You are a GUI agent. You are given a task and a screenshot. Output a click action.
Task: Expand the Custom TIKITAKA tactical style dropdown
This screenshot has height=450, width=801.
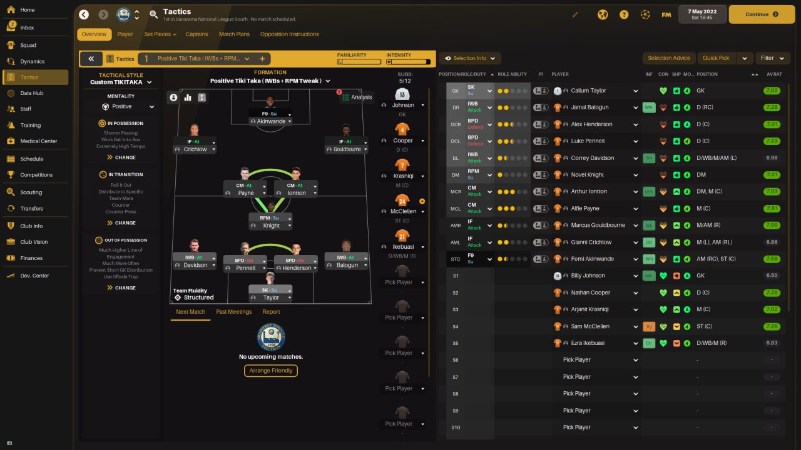pos(121,82)
